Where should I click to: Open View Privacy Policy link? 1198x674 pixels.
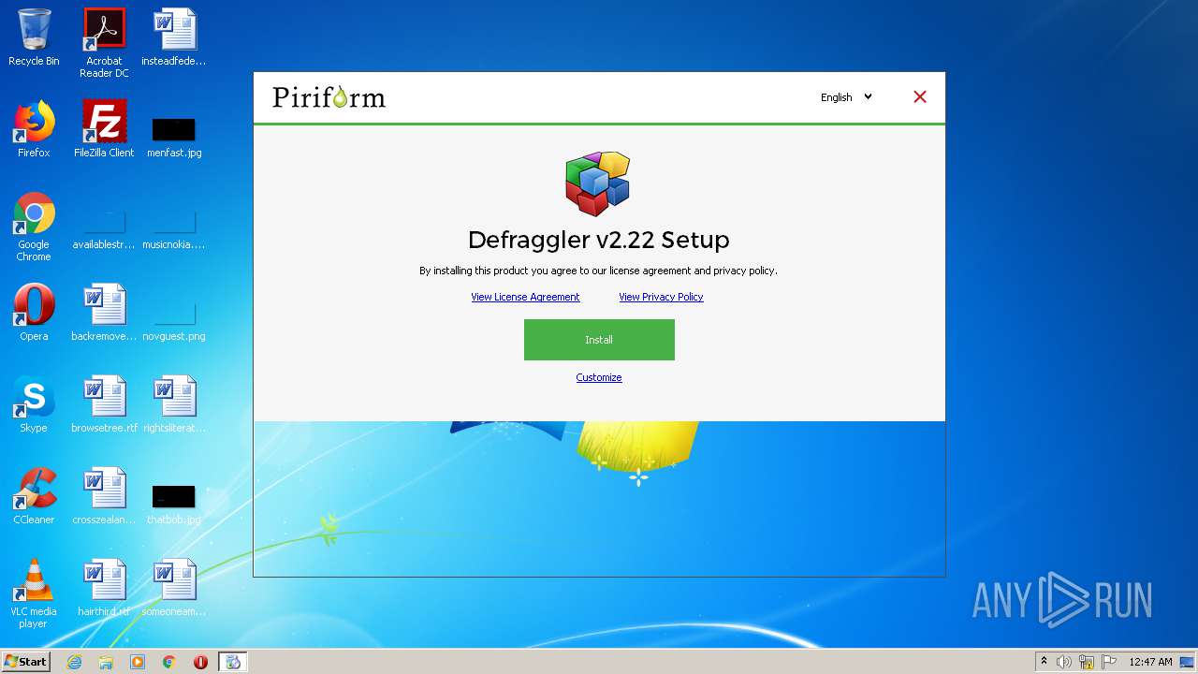point(661,297)
